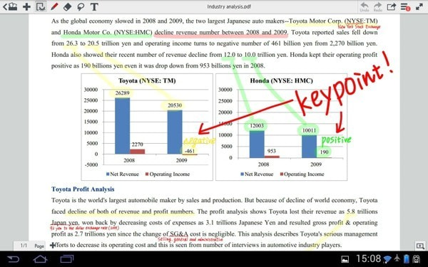This screenshot has width=428, height=267.
Task: Go back to the notes library
Action: point(10,6)
